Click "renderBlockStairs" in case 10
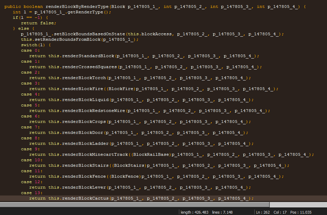The width and height of the screenshot is (327, 215). click(x=85, y=166)
